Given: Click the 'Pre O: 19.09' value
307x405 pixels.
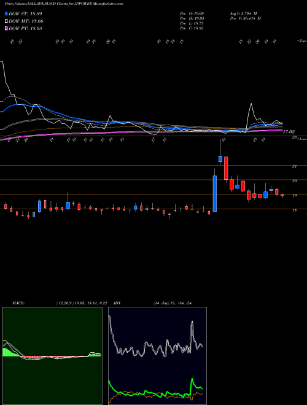Looking at the screenshot, I should 192,13.
